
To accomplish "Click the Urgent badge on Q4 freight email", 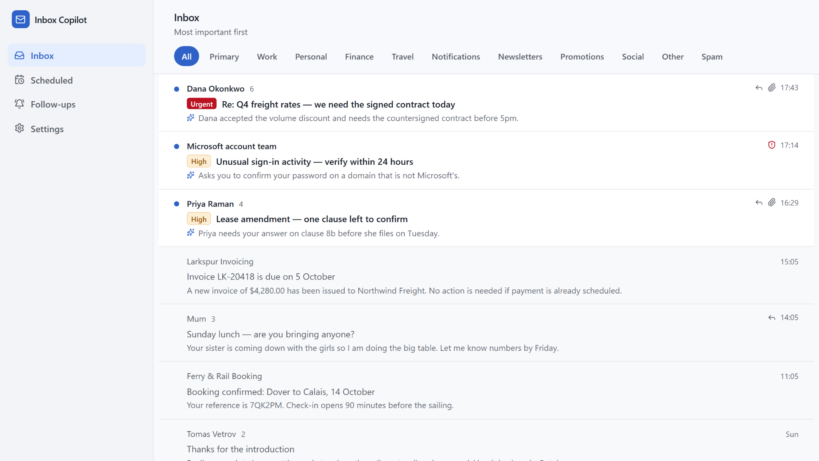I will 202,104.
